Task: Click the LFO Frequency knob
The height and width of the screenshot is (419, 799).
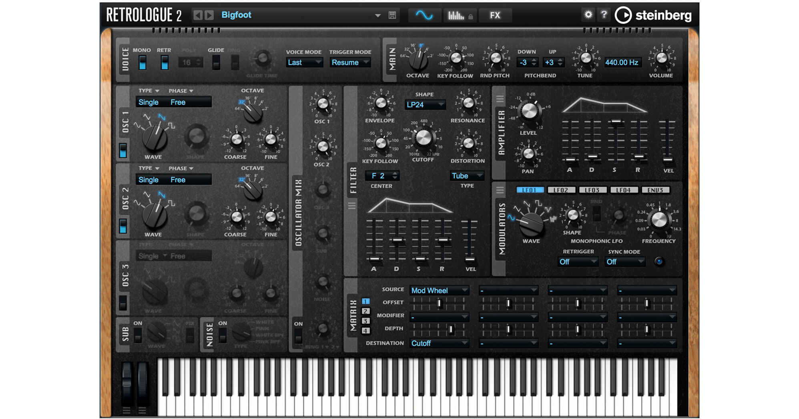Action: (x=659, y=219)
